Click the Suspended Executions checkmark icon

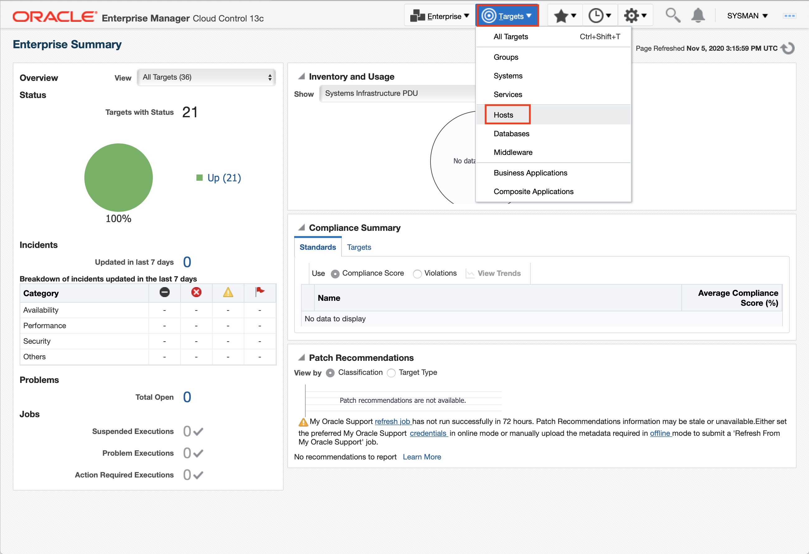(198, 431)
